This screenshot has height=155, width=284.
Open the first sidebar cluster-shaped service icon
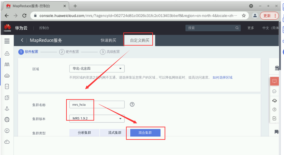[x=7, y=53]
